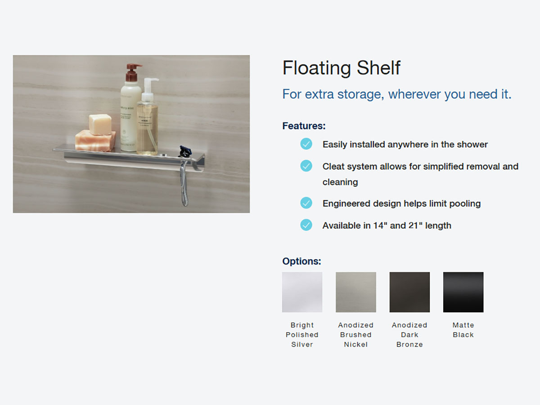Open the floating shelf product photo
The image size is (540, 405).
131,134
